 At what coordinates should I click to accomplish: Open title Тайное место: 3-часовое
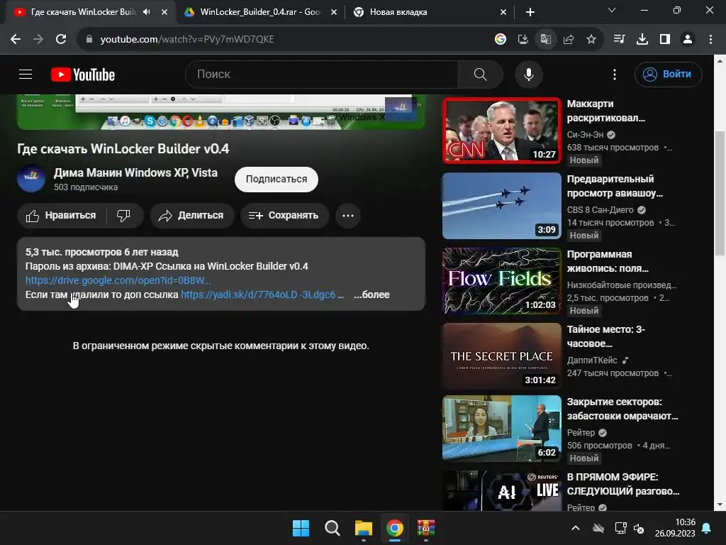click(x=605, y=336)
